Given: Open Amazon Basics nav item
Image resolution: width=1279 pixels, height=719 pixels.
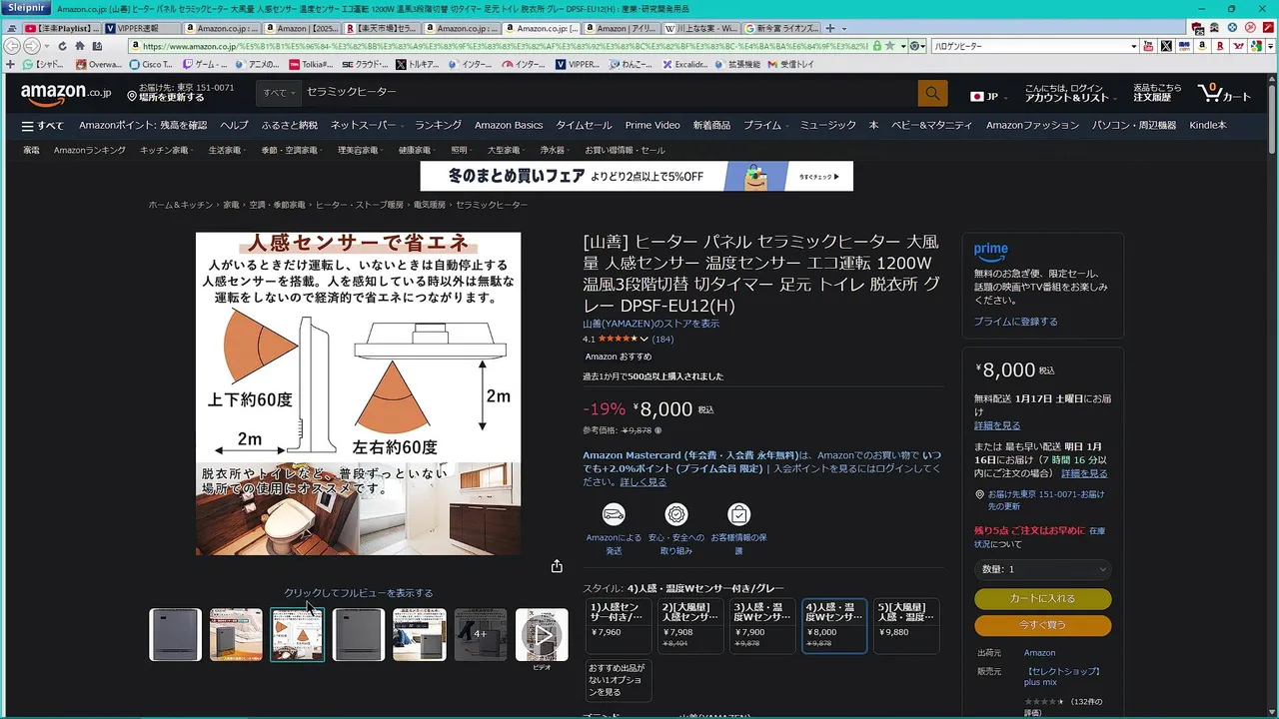Looking at the screenshot, I should pyautogui.click(x=509, y=126).
